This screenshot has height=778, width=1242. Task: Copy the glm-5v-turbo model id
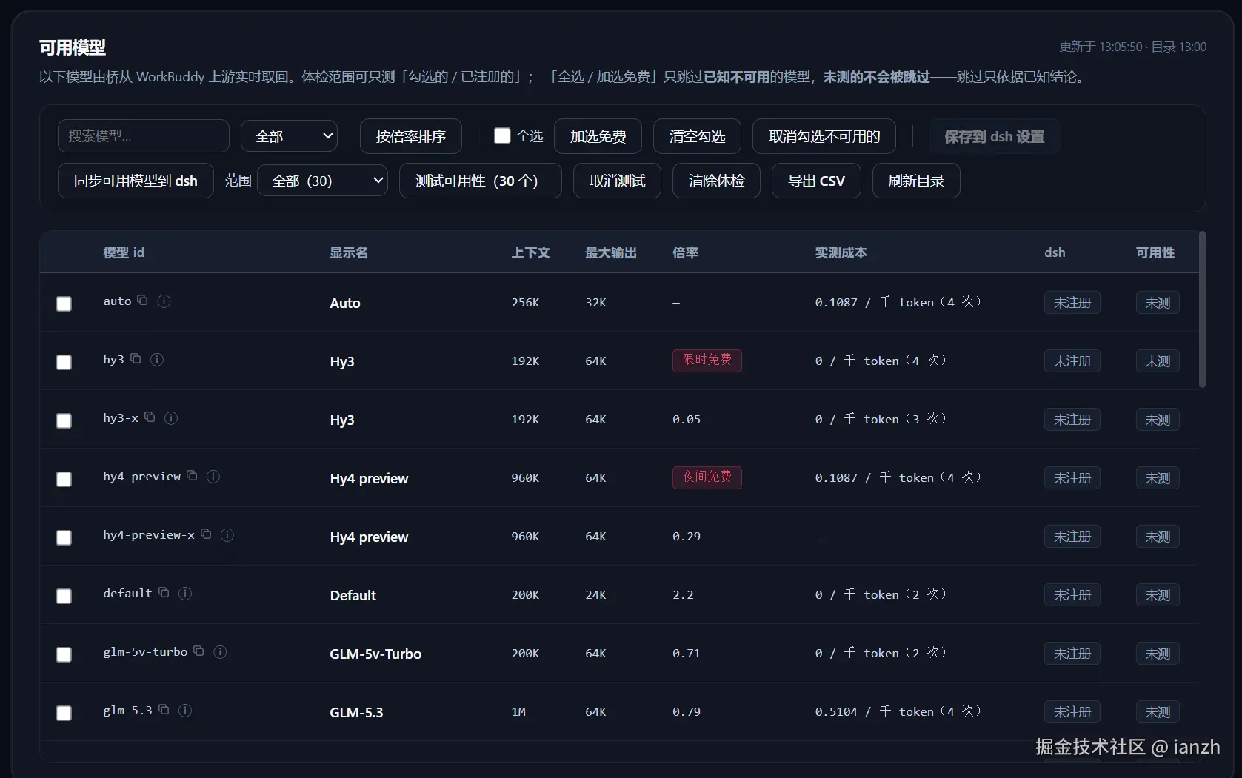pos(198,651)
